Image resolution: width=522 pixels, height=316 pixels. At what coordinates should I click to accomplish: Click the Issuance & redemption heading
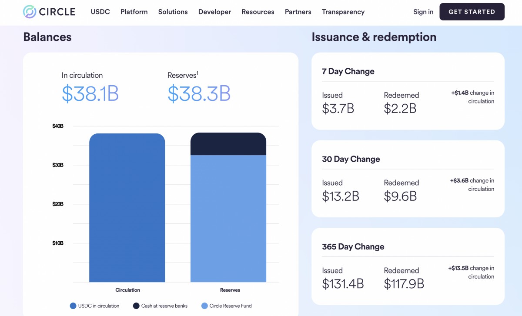[374, 37]
